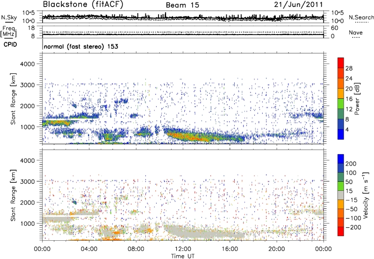
Task: Click the 200 label on the Velocity colorbar
Action: coord(351,164)
